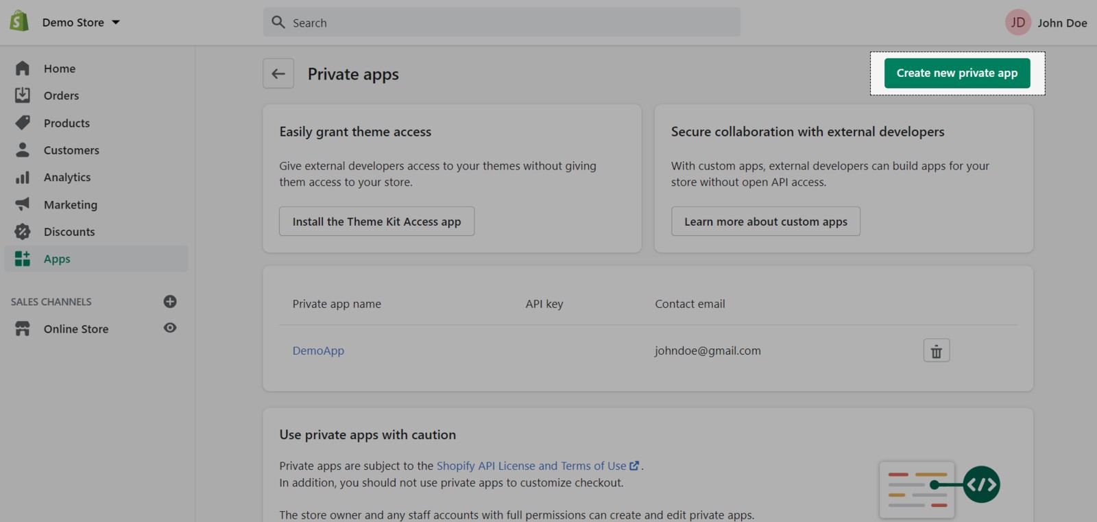Click the John Doe account name
The image size is (1097, 522).
pos(1062,23)
